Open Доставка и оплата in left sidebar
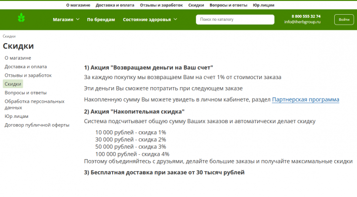 [25, 67]
